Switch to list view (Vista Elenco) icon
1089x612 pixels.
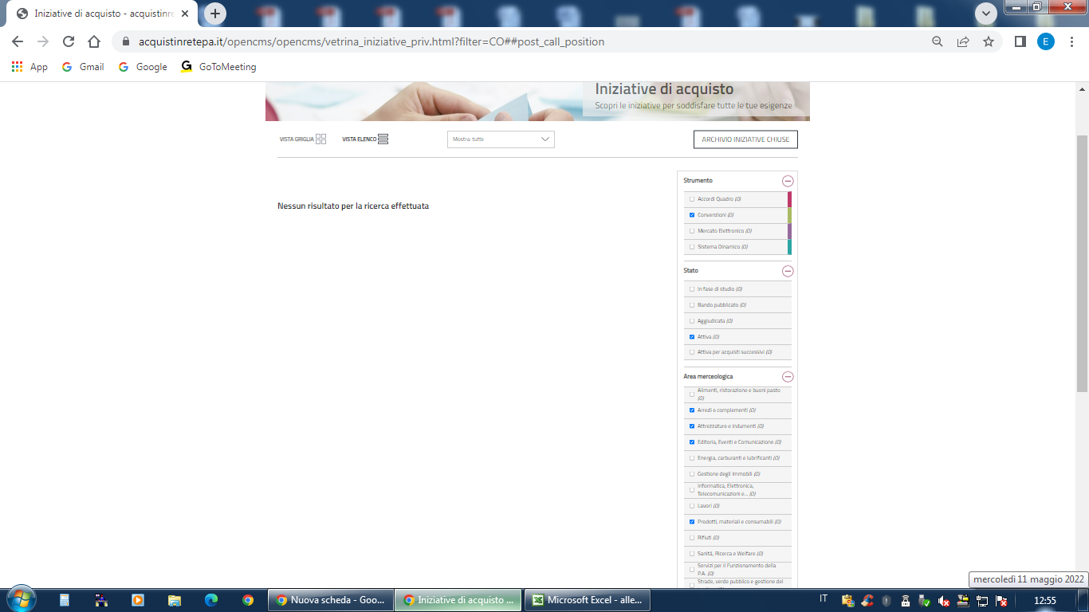pos(383,139)
